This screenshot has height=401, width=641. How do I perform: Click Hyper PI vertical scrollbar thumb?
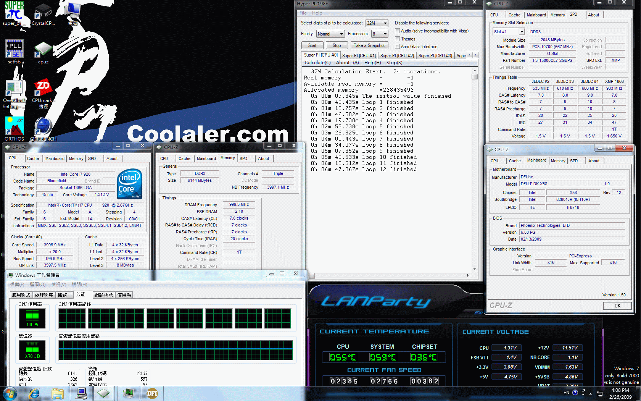coord(475,76)
